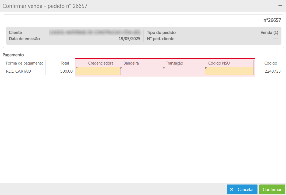Click the payment code 2243733

click(x=273, y=71)
